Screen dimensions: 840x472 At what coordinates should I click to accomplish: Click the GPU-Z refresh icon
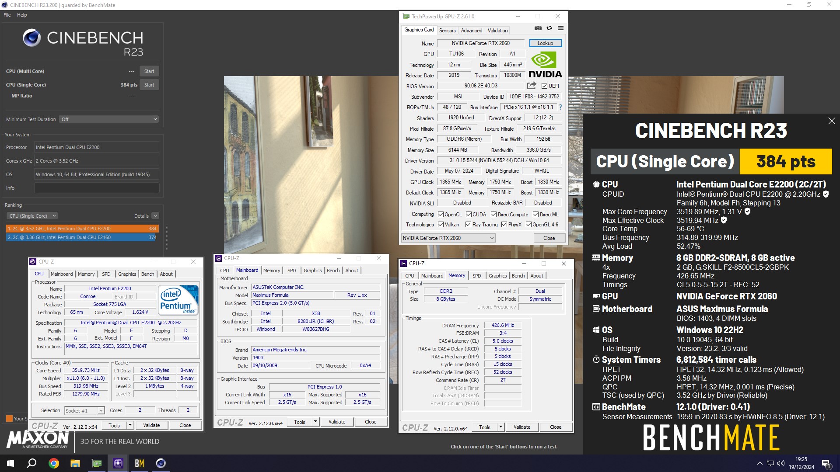549,28
